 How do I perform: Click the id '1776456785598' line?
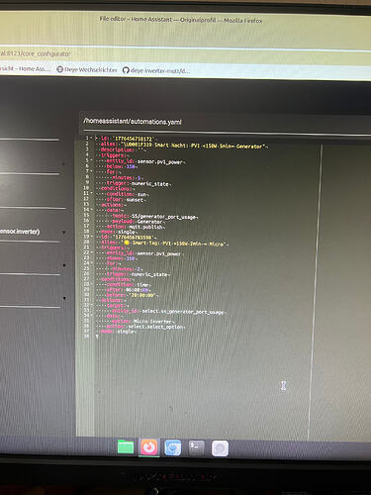click(x=127, y=237)
